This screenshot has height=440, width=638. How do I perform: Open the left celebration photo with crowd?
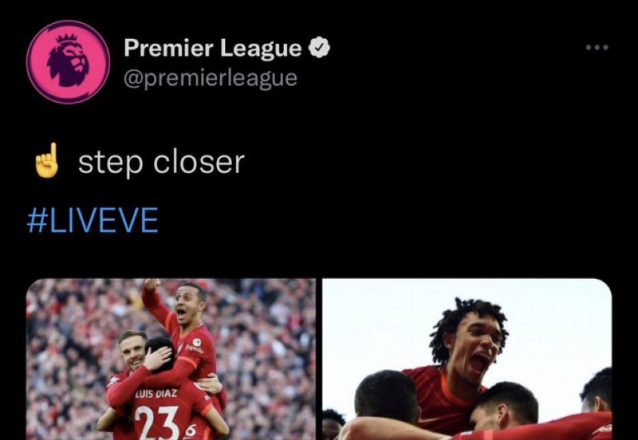pyautogui.click(x=171, y=359)
